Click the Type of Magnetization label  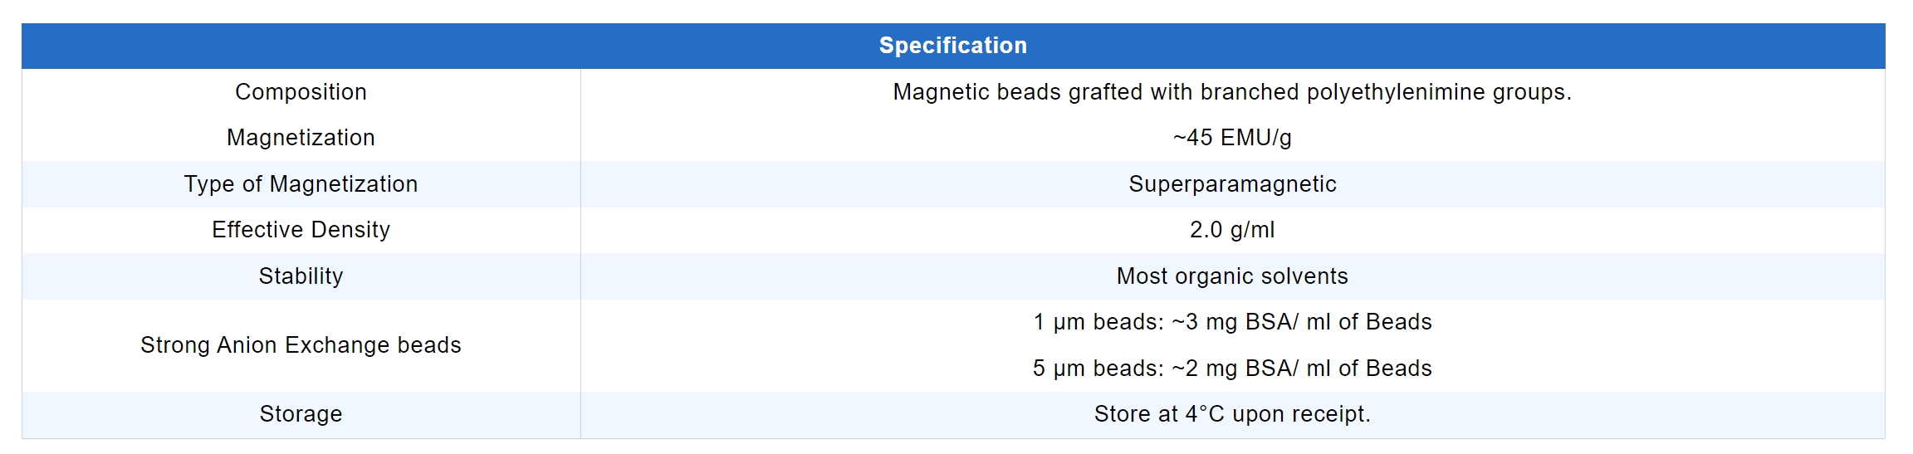(301, 184)
